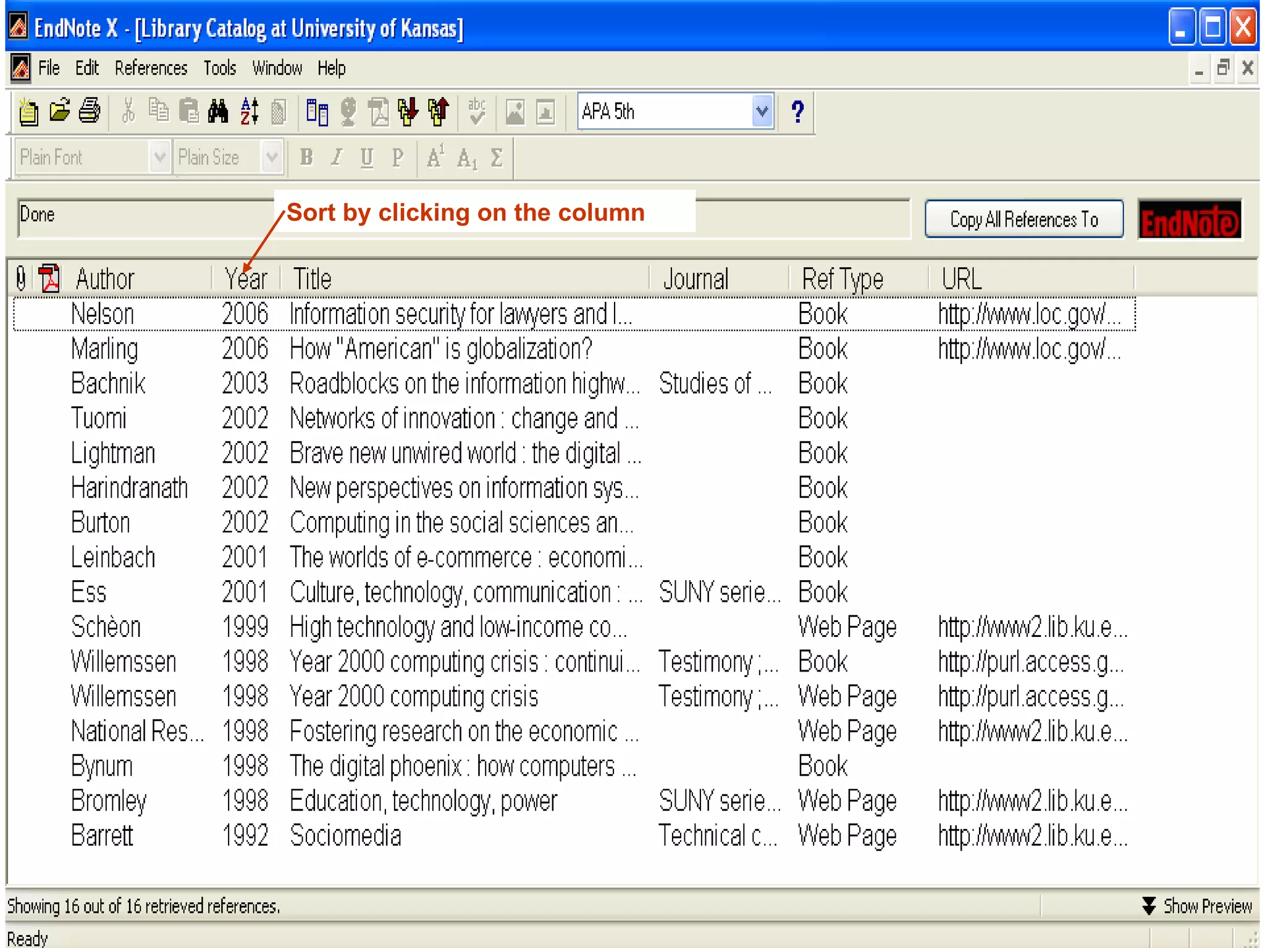Screen dimensions: 1265x948
Task: Click the PDF icon column header
Action: 49,278
